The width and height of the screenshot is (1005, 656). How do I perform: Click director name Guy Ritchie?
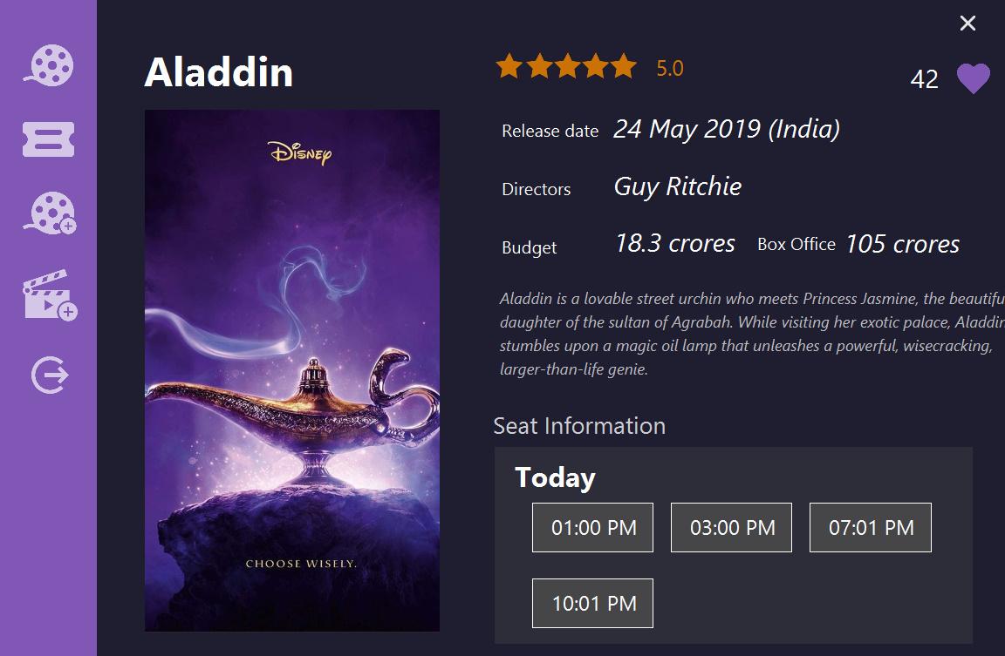[x=678, y=186]
